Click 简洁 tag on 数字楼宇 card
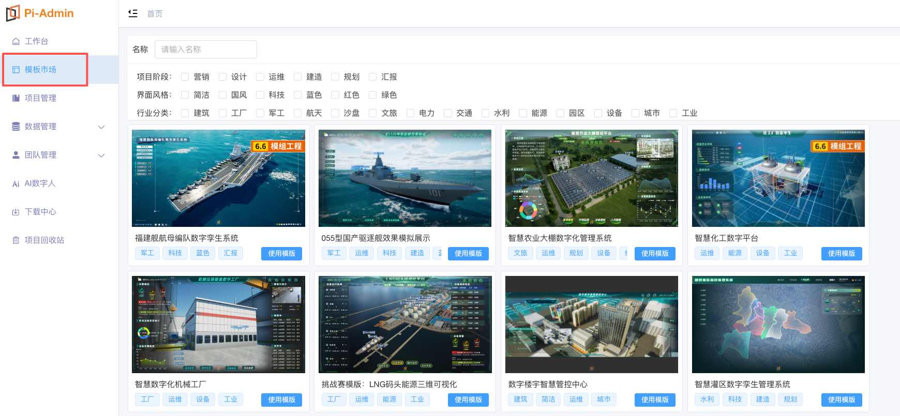Viewport: 900px width, 416px height. (548, 399)
